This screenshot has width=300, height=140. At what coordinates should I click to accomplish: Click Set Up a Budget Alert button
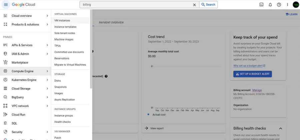(253, 74)
